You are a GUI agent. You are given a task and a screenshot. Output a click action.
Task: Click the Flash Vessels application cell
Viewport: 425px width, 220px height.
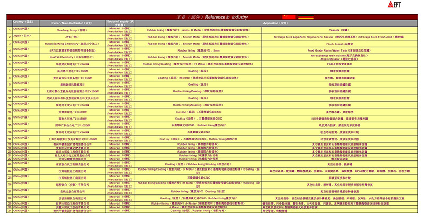click(339, 44)
